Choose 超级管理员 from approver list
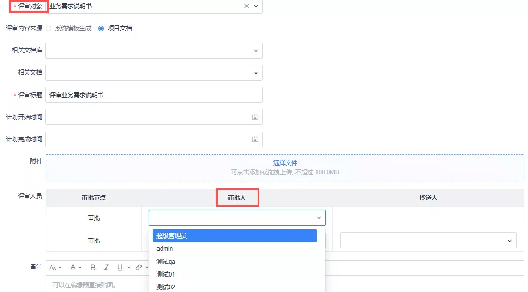Image resolution: width=528 pixels, height=292 pixels. 235,235
